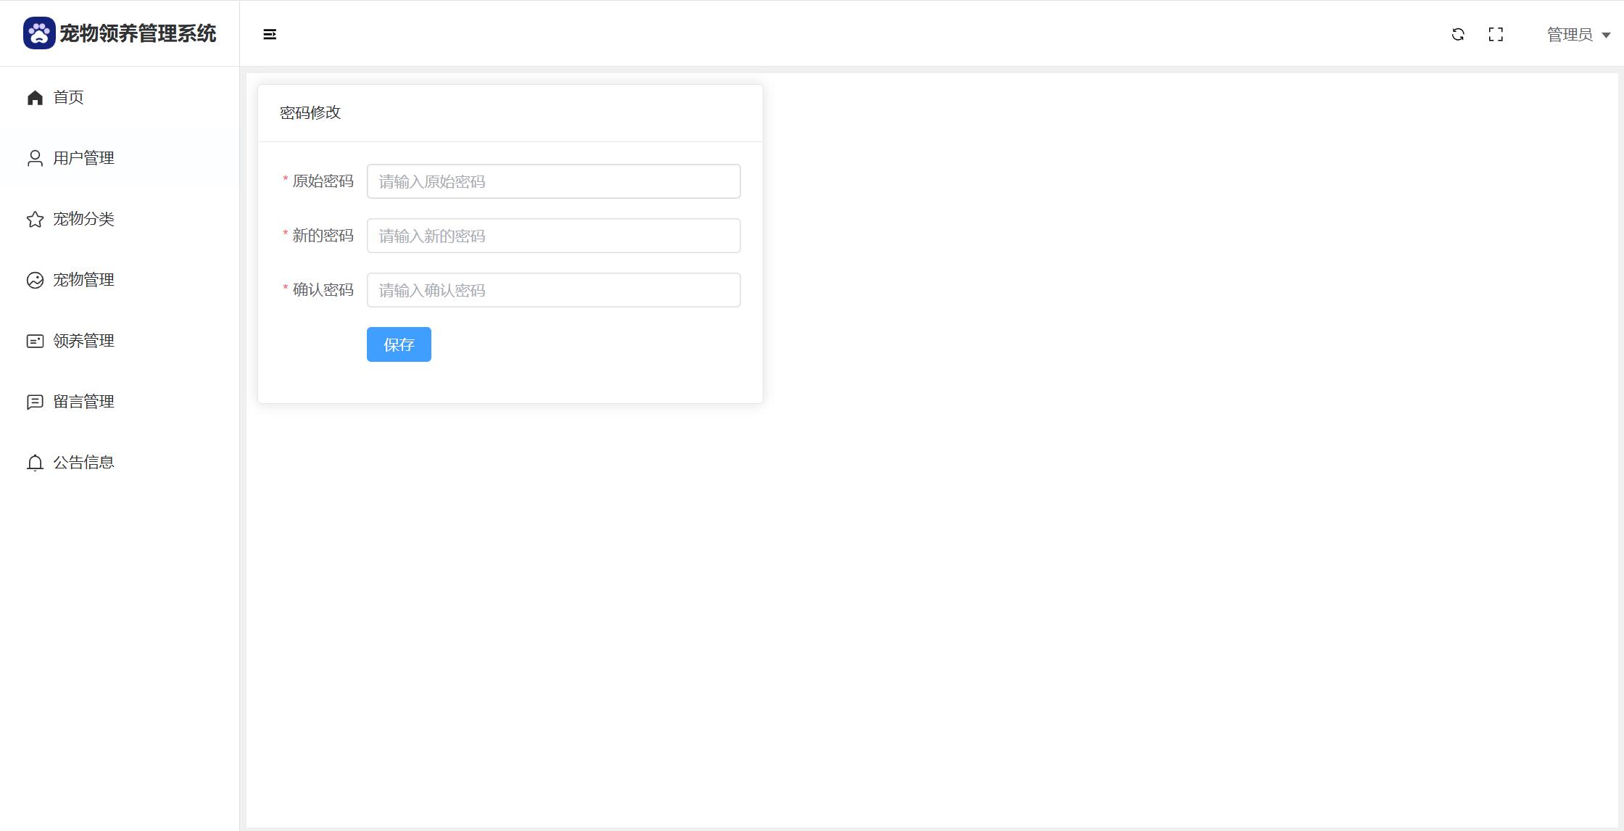
Task: Click the user icon beside 用户管理
Action: click(35, 158)
